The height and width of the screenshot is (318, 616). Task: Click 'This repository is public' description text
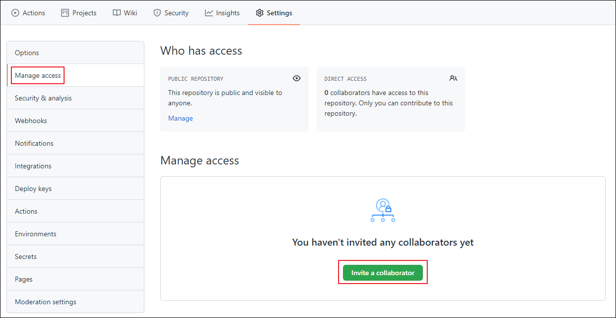pyautogui.click(x=225, y=97)
